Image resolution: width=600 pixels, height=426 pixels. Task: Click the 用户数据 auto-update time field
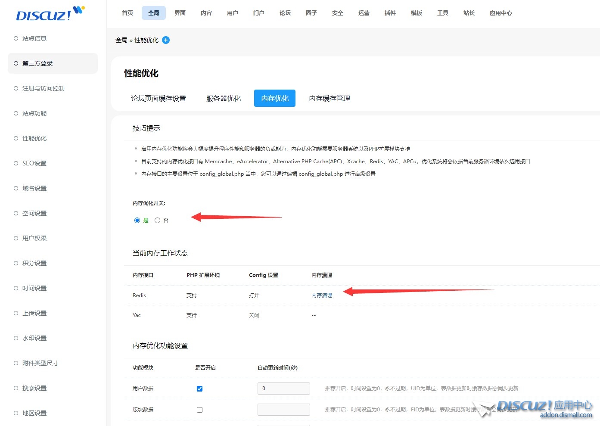point(283,389)
